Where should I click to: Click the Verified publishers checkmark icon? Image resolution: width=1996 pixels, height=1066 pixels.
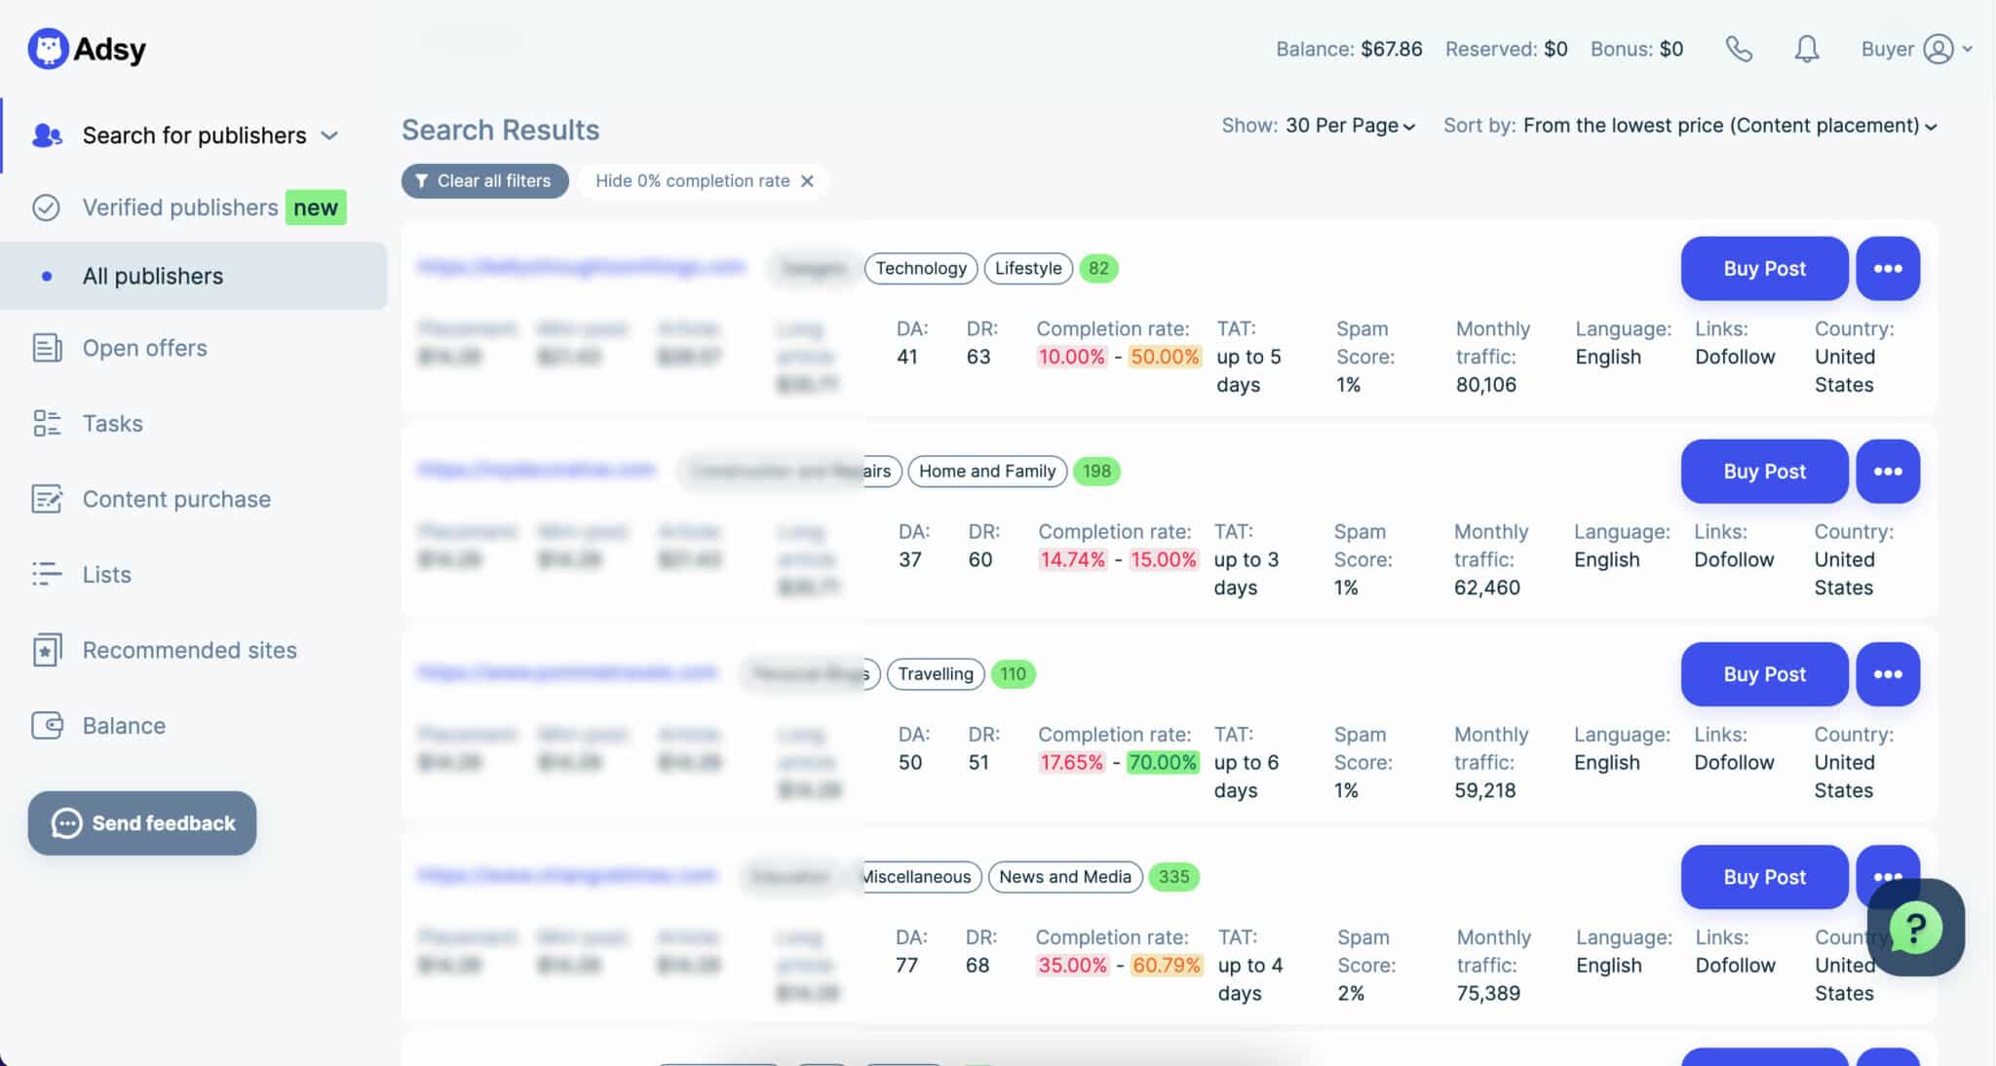click(46, 208)
